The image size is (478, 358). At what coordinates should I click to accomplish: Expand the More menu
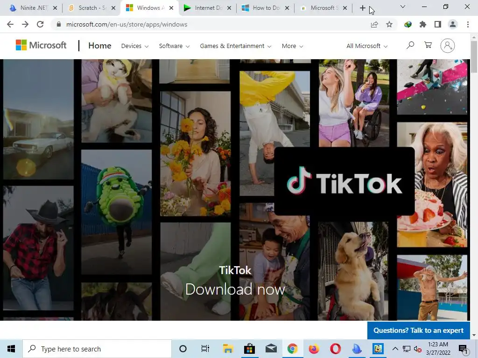292,46
